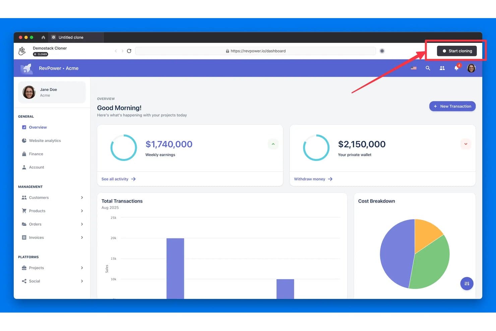Screen dimensions: 496x331
Task: Follow Withdraw money link
Action: click(313, 179)
